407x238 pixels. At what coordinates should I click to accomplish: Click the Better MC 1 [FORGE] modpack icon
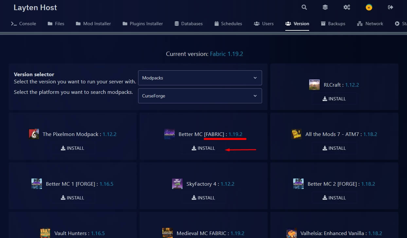click(36, 184)
